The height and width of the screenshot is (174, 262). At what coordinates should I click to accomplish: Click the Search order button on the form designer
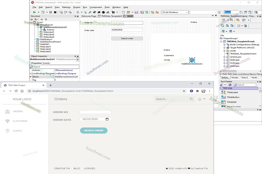127,38
